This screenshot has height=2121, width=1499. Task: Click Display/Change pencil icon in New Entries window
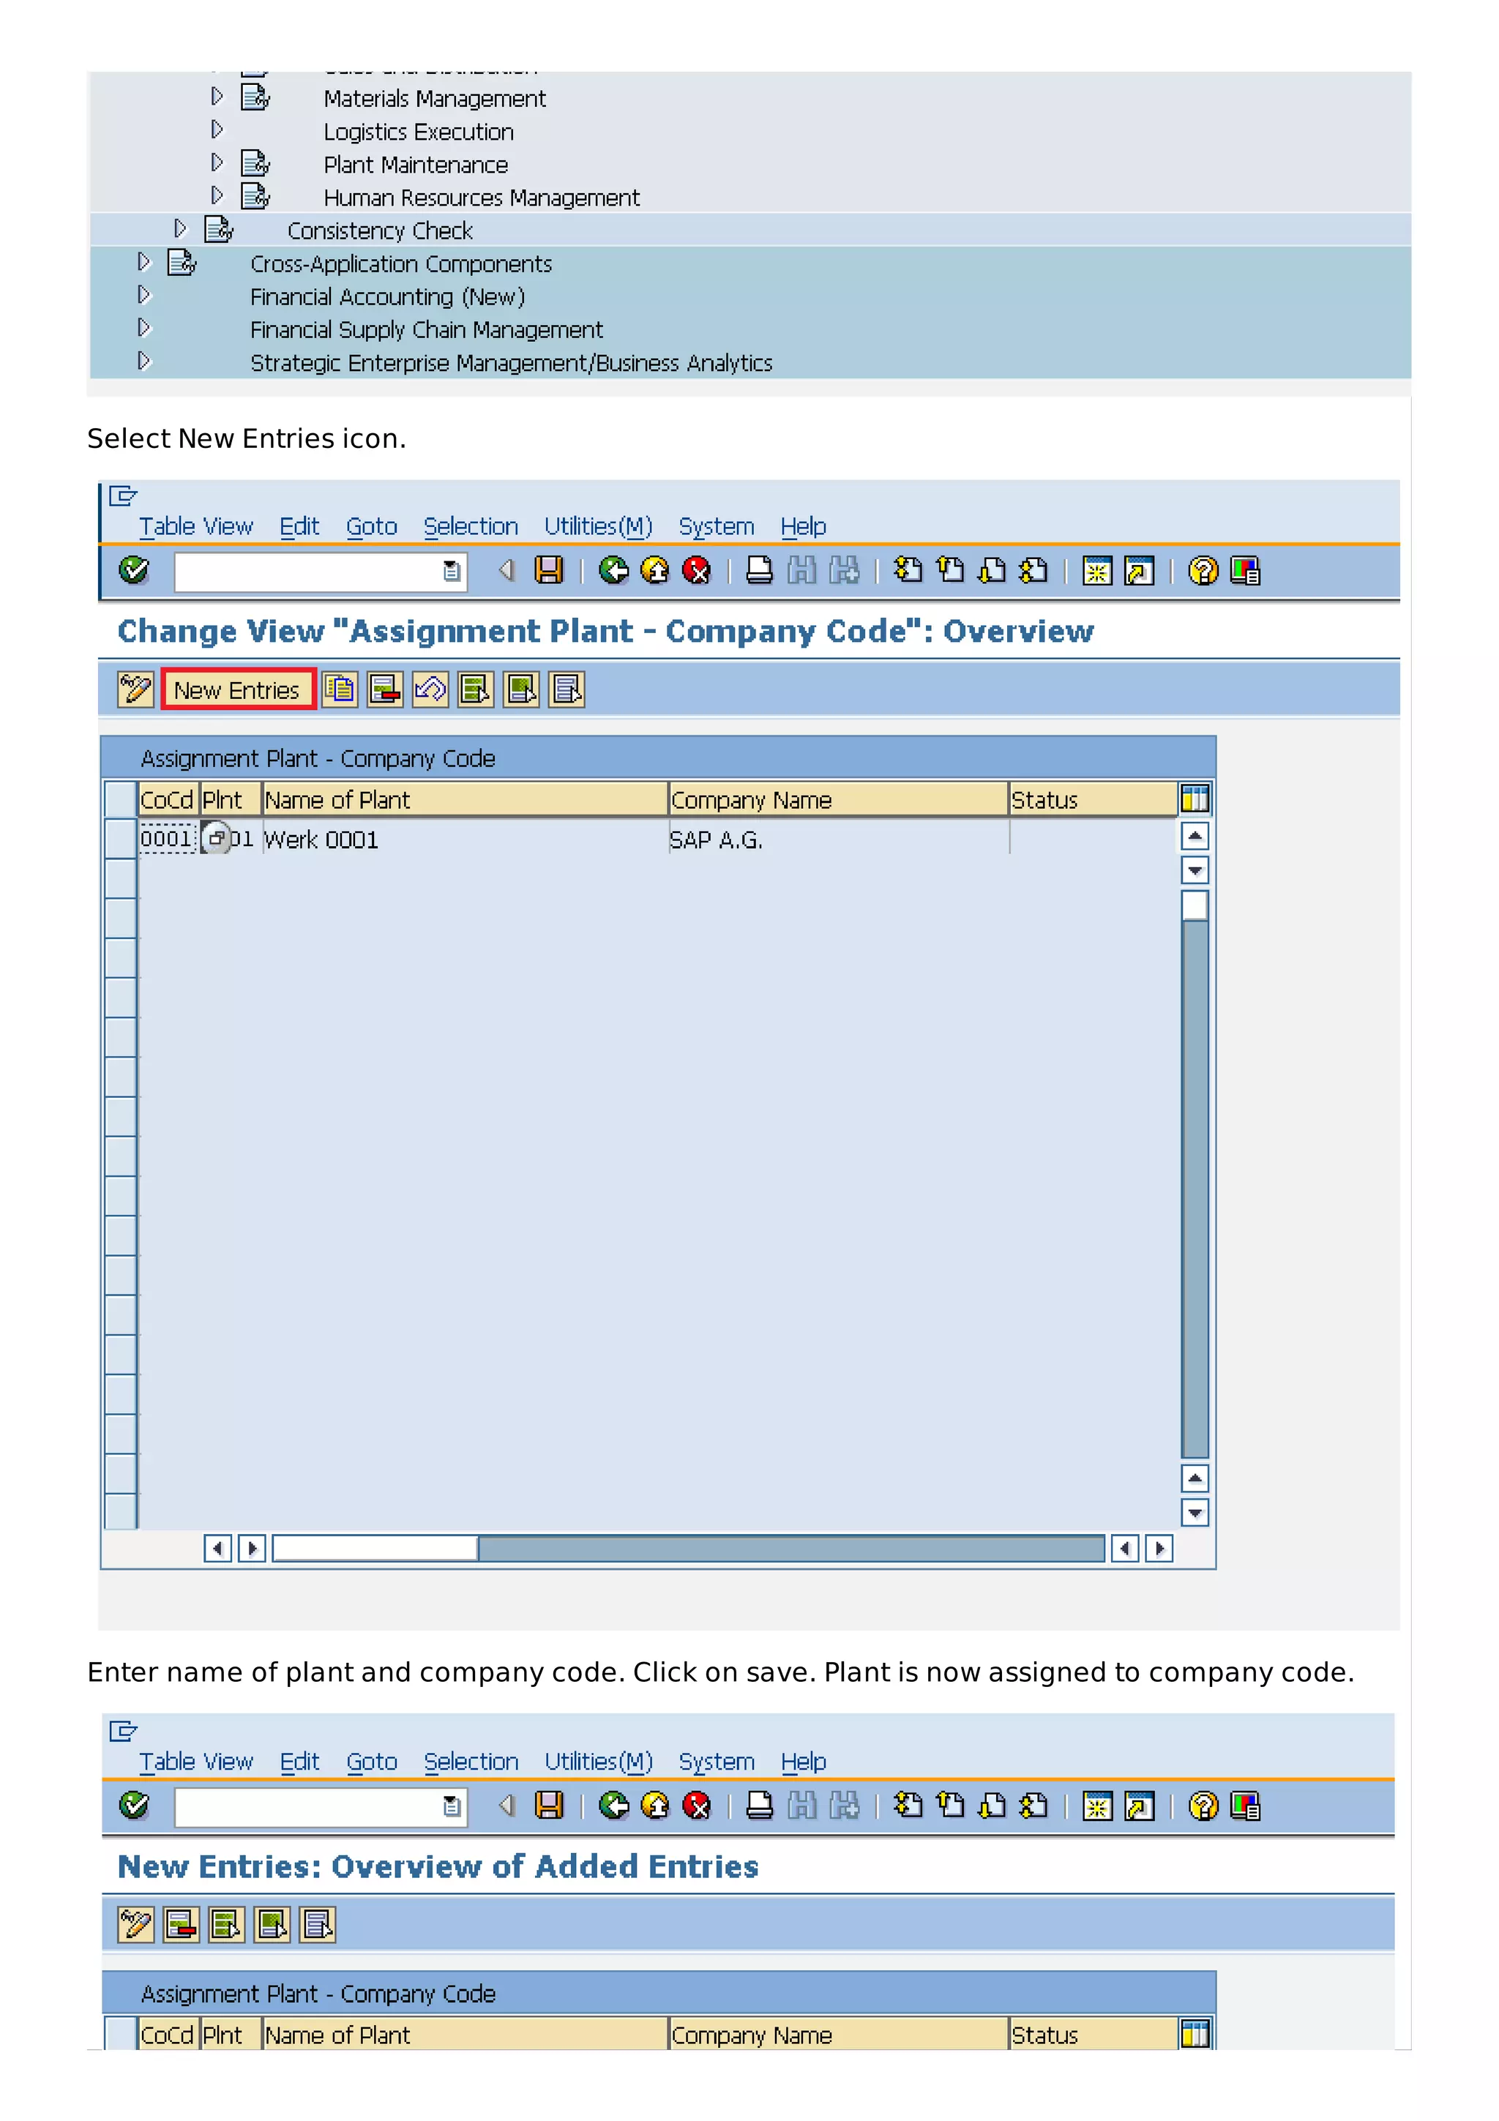point(135,1924)
